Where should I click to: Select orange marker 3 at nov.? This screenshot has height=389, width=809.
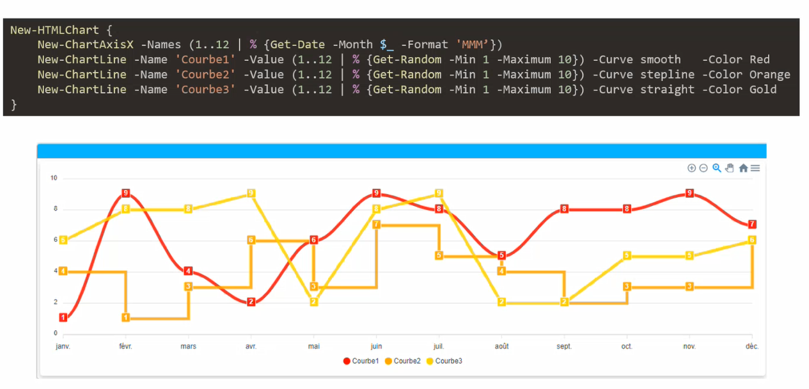coord(689,286)
